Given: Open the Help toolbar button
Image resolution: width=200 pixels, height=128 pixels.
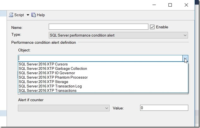Looking at the screenshot, I should [x=38, y=15].
